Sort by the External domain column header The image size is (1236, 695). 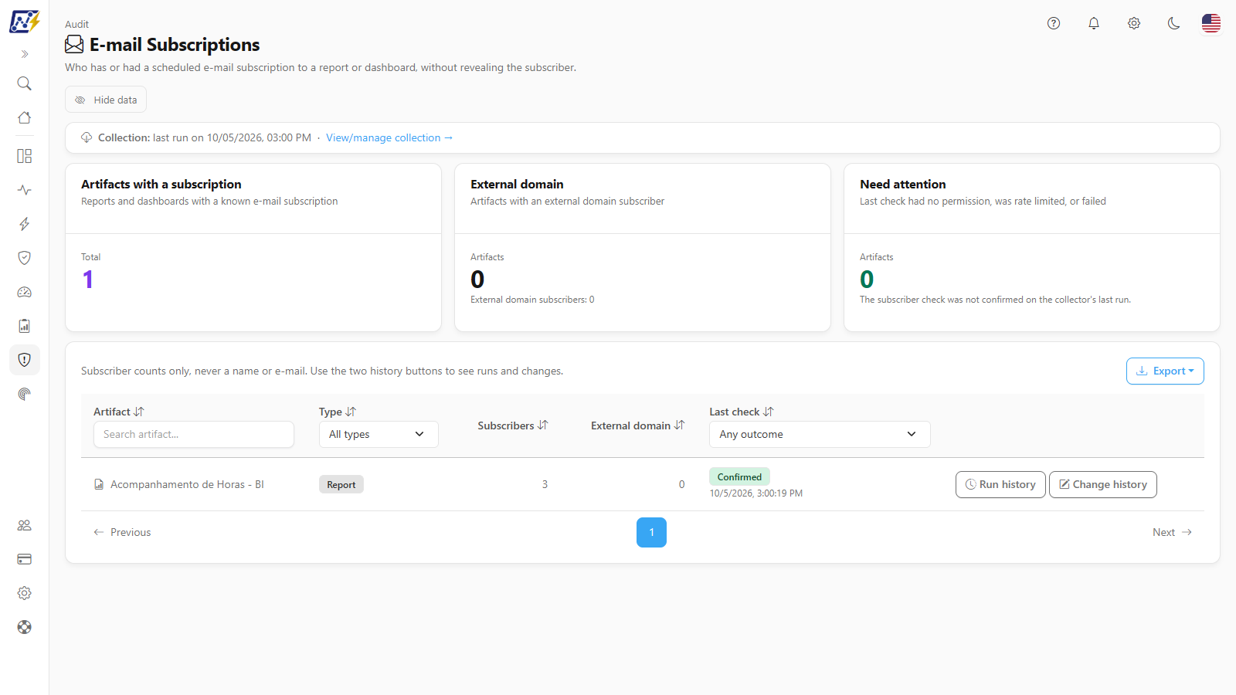(638, 425)
